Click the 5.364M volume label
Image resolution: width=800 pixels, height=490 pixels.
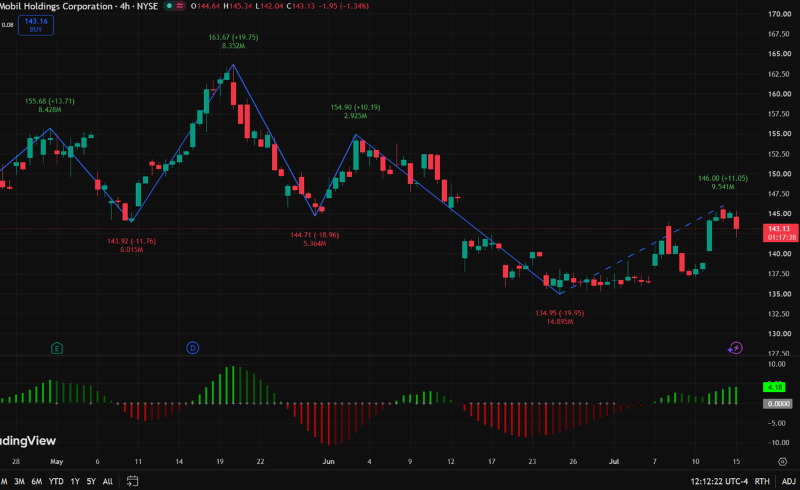pyautogui.click(x=315, y=244)
